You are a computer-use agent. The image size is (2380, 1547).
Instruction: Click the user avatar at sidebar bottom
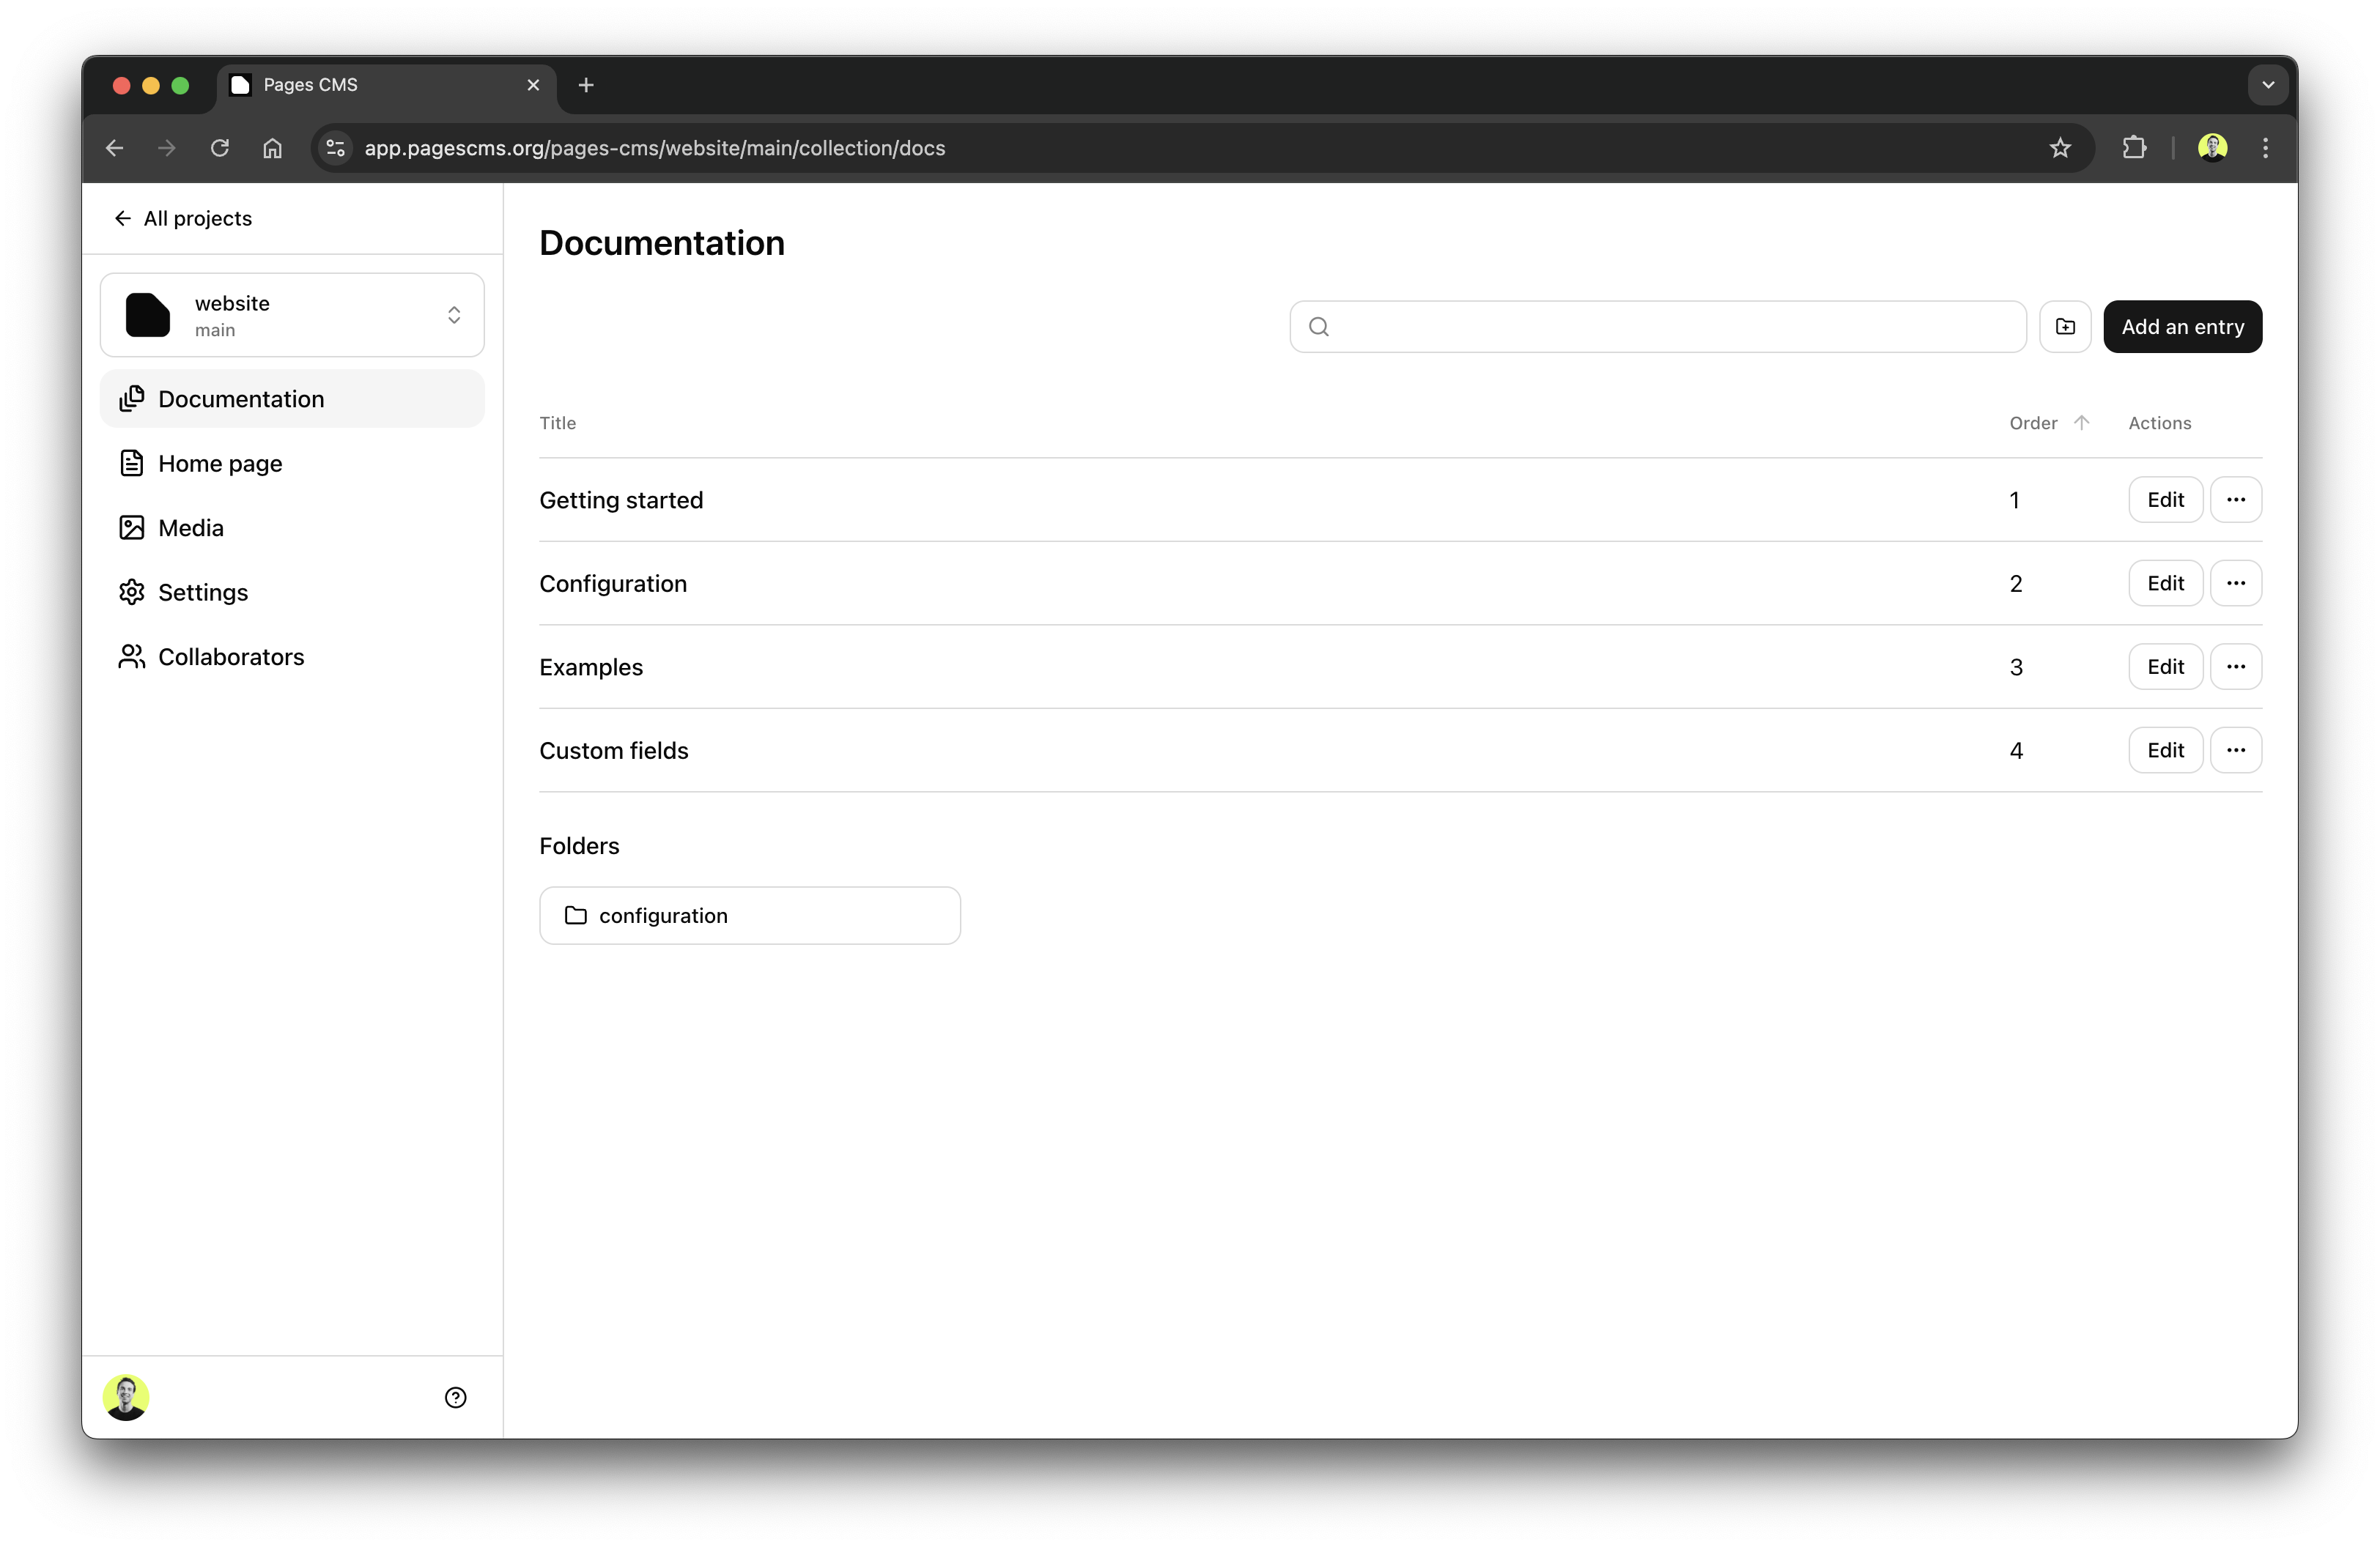click(x=126, y=1397)
